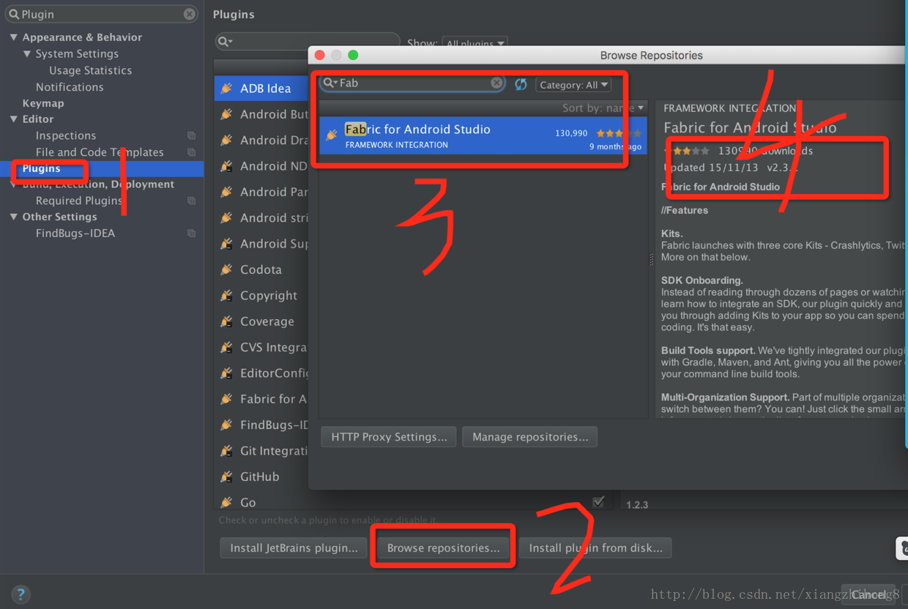Open the help question mark icon

tap(21, 594)
